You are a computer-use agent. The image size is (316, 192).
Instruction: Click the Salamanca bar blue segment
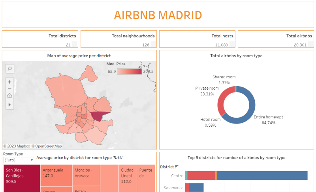(196, 188)
